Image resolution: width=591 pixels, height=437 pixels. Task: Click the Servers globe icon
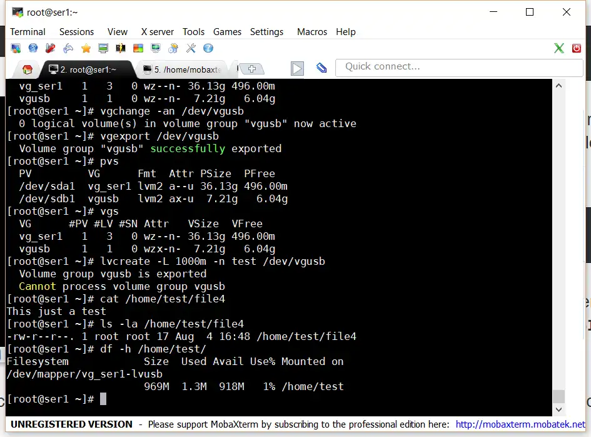coord(33,48)
